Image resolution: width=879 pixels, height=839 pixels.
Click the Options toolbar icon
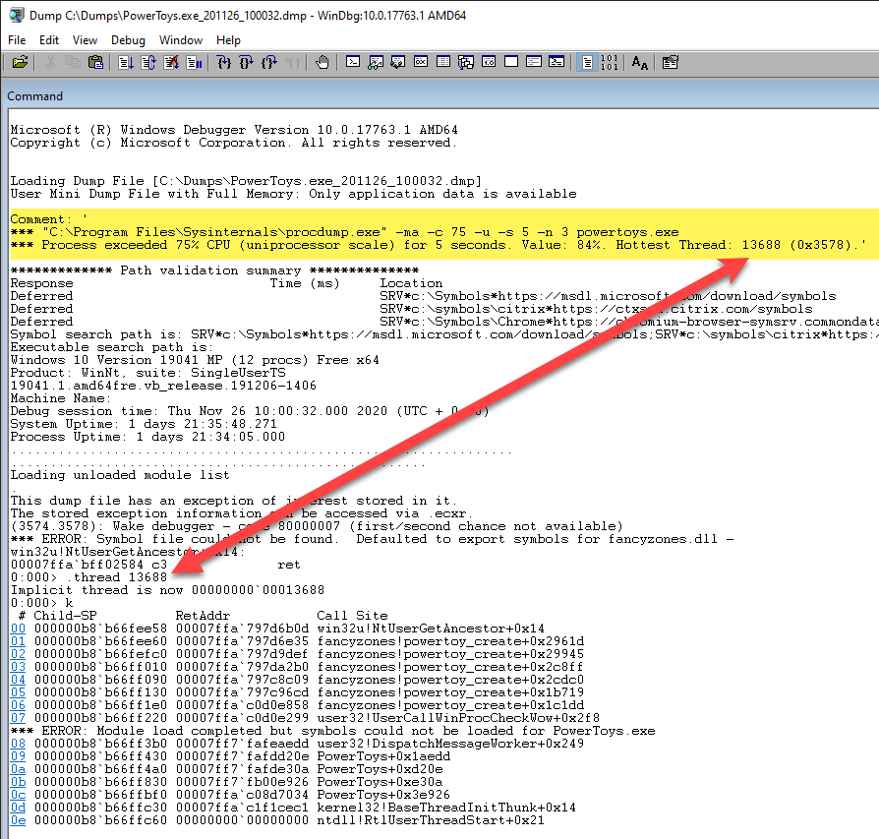[x=670, y=62]
